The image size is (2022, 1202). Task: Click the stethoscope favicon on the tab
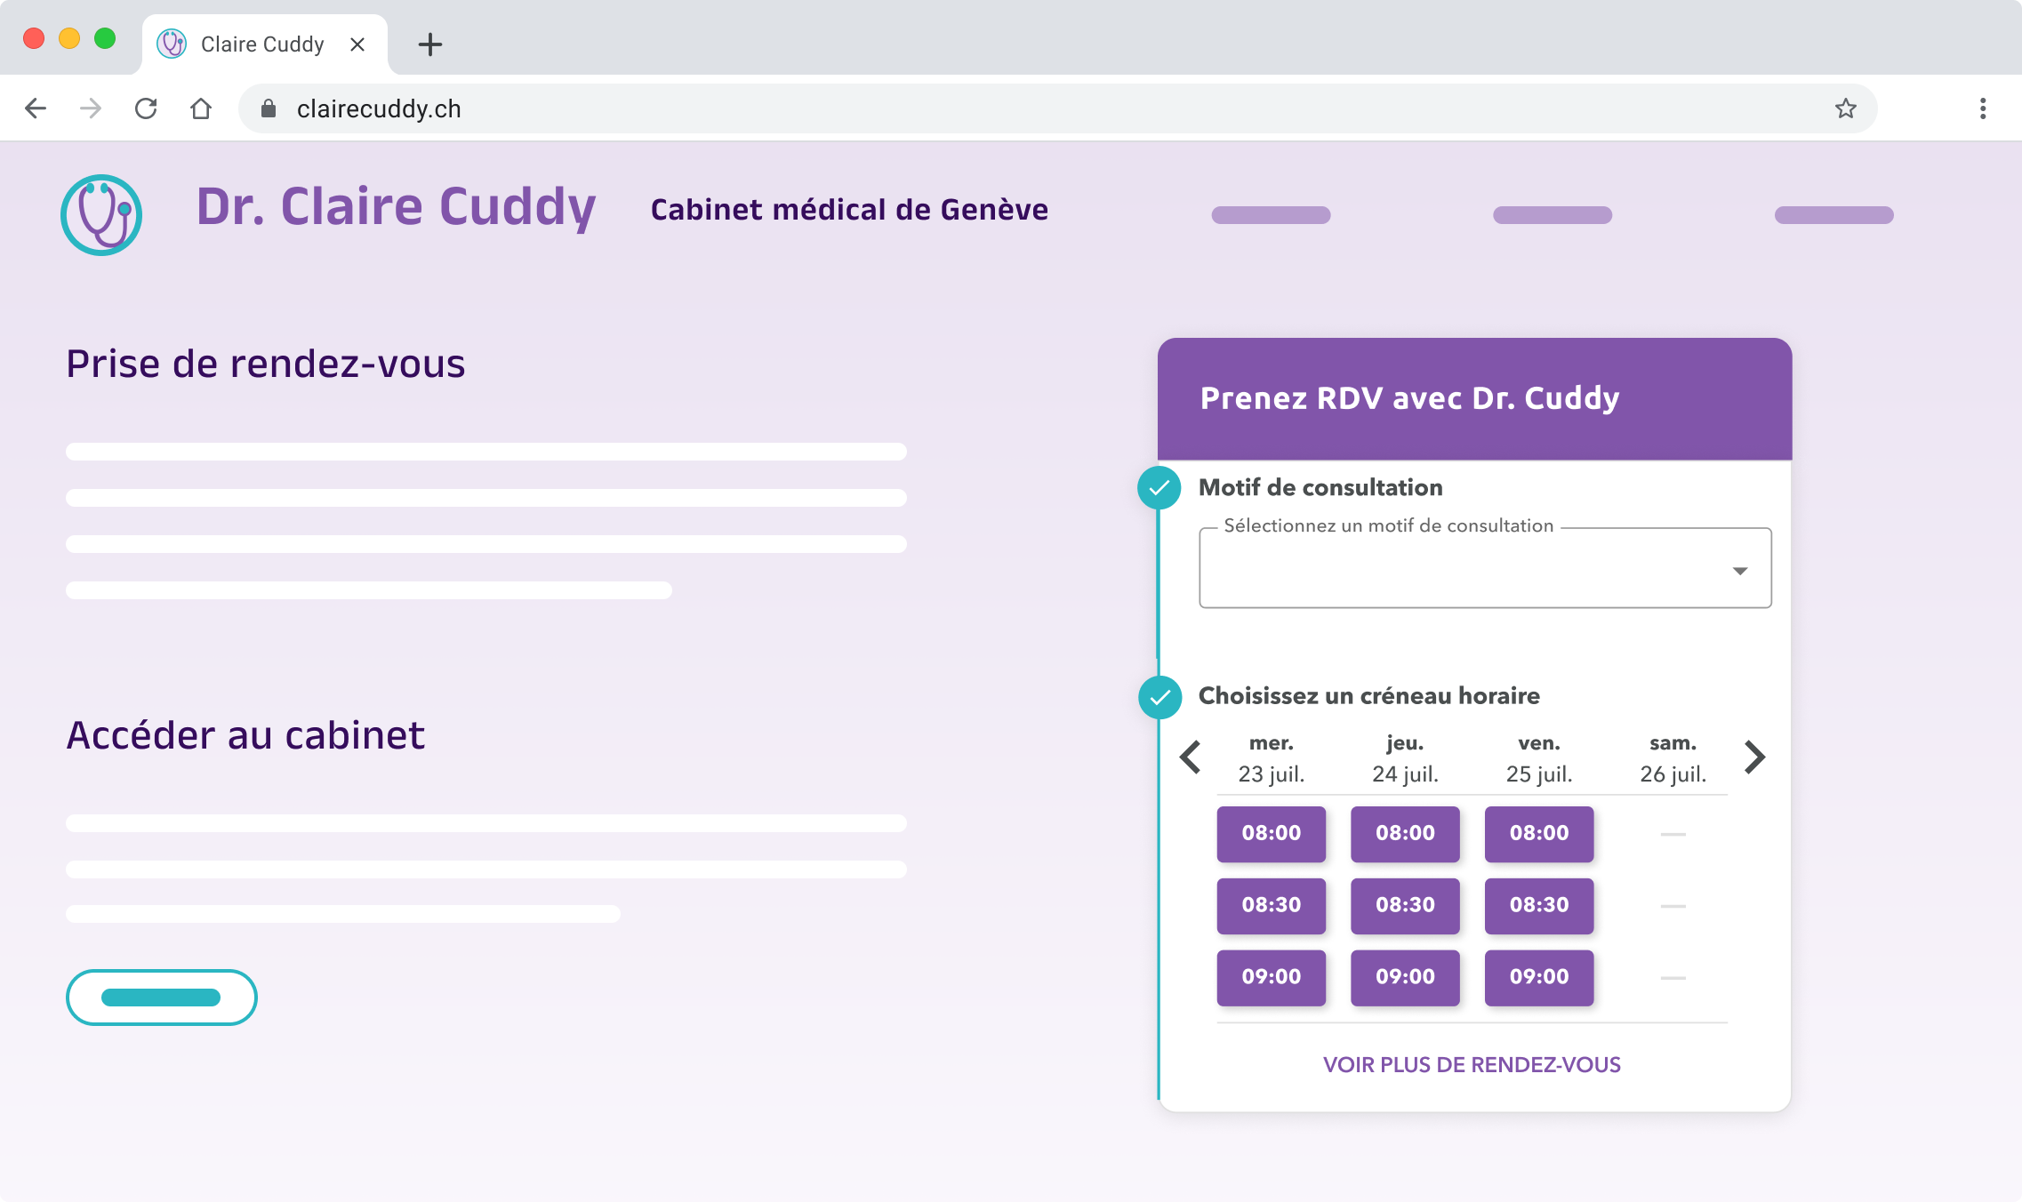tap(172, 44)
